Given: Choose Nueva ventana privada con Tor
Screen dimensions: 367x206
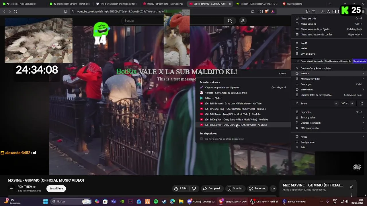Looking at the screenshot, I should [329, 35].
